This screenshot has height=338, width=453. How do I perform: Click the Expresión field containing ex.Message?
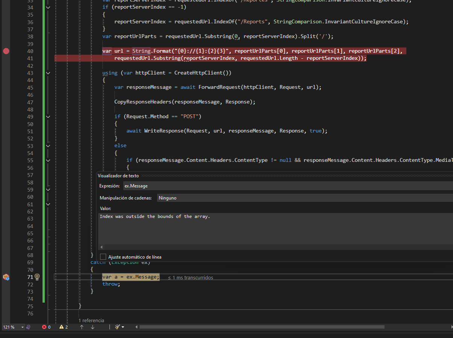tap(288, 186)
